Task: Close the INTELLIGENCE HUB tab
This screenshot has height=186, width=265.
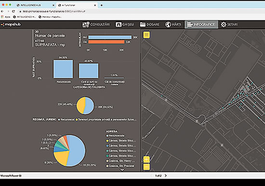Action: [53, 5]
